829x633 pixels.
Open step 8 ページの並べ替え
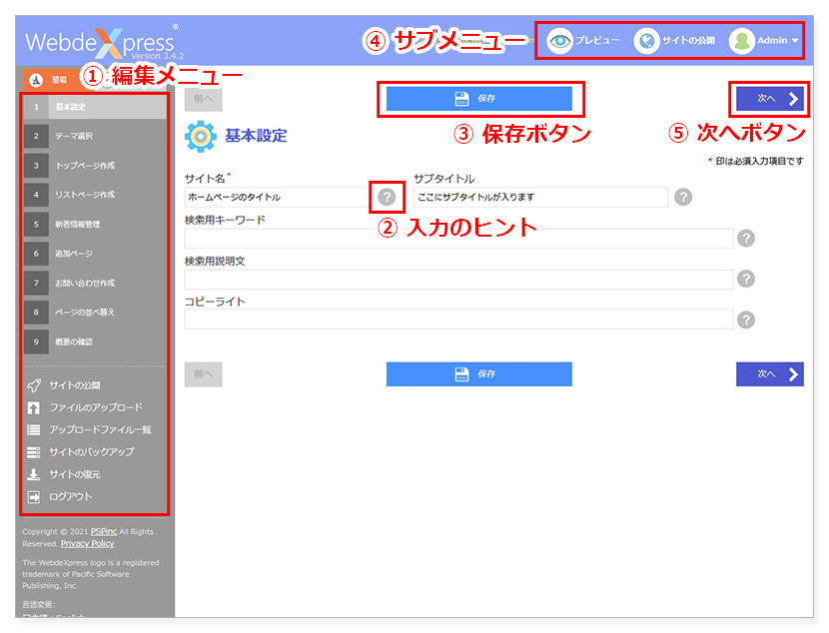[x=95, y=312]
